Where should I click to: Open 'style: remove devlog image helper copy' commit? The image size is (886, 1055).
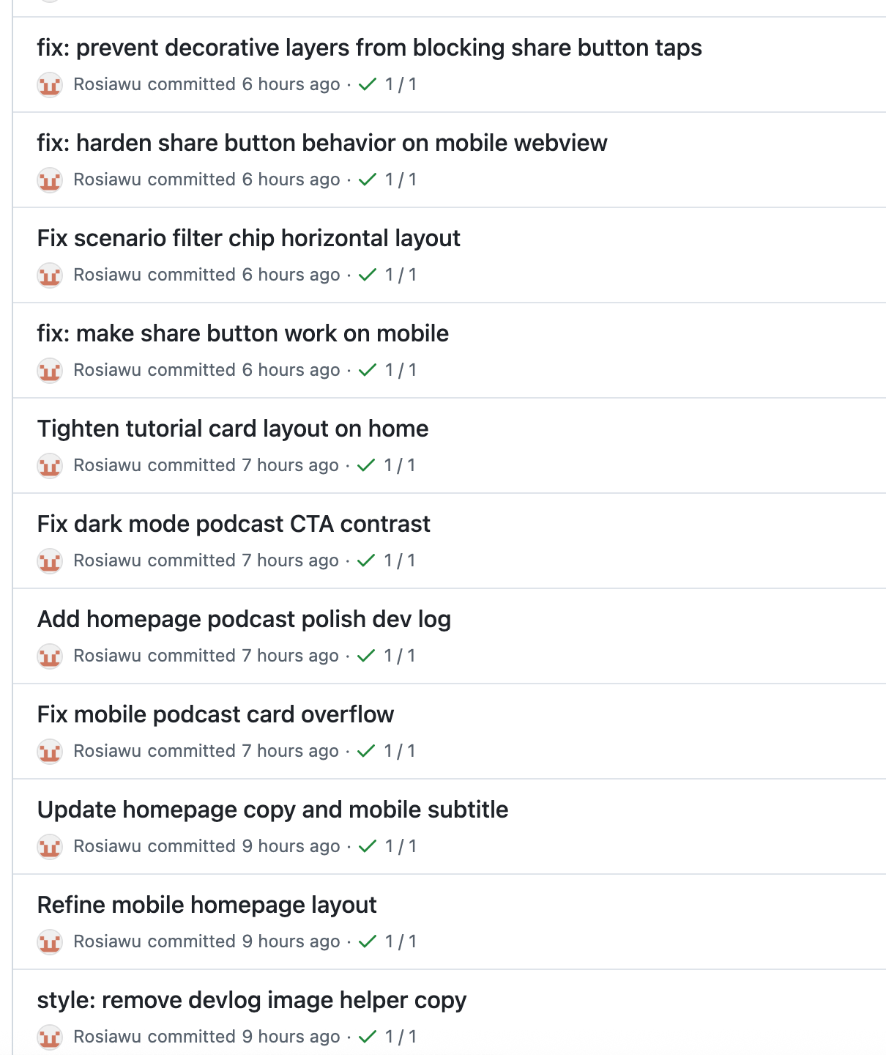251,1000
